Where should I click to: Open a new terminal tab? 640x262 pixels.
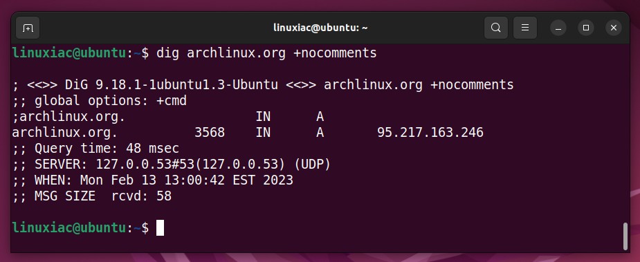click(28, 28)
